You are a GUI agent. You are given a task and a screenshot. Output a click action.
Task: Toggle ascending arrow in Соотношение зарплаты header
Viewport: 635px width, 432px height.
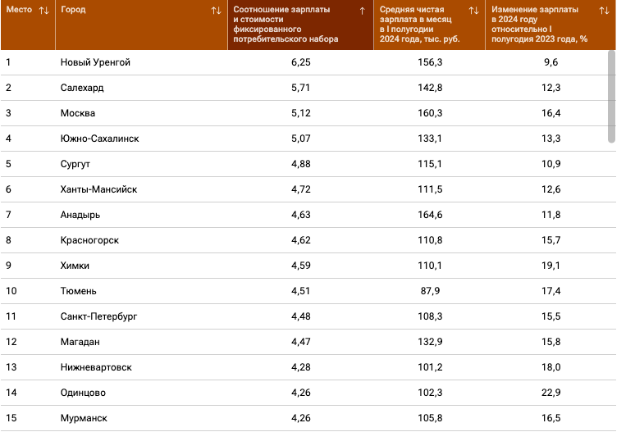click(x=362, y=11)
